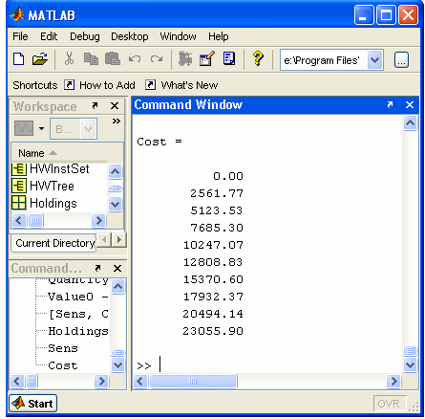Viewport: 425px width, 419px height.
Task: Select the [Sens, C entry in Command History
Action: [78, 314]
